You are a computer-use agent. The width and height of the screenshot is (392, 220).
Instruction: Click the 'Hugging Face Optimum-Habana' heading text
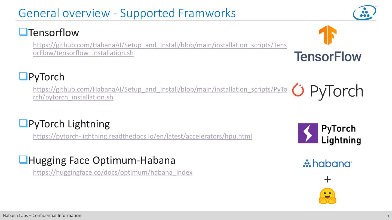click(102, 160)
